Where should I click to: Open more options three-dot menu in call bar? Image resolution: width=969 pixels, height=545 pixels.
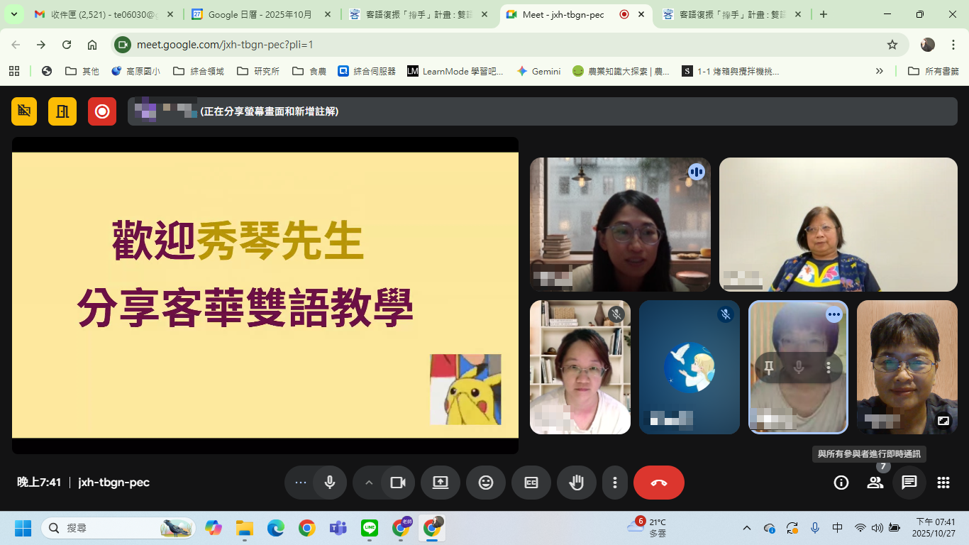click(x=614, y=483)
